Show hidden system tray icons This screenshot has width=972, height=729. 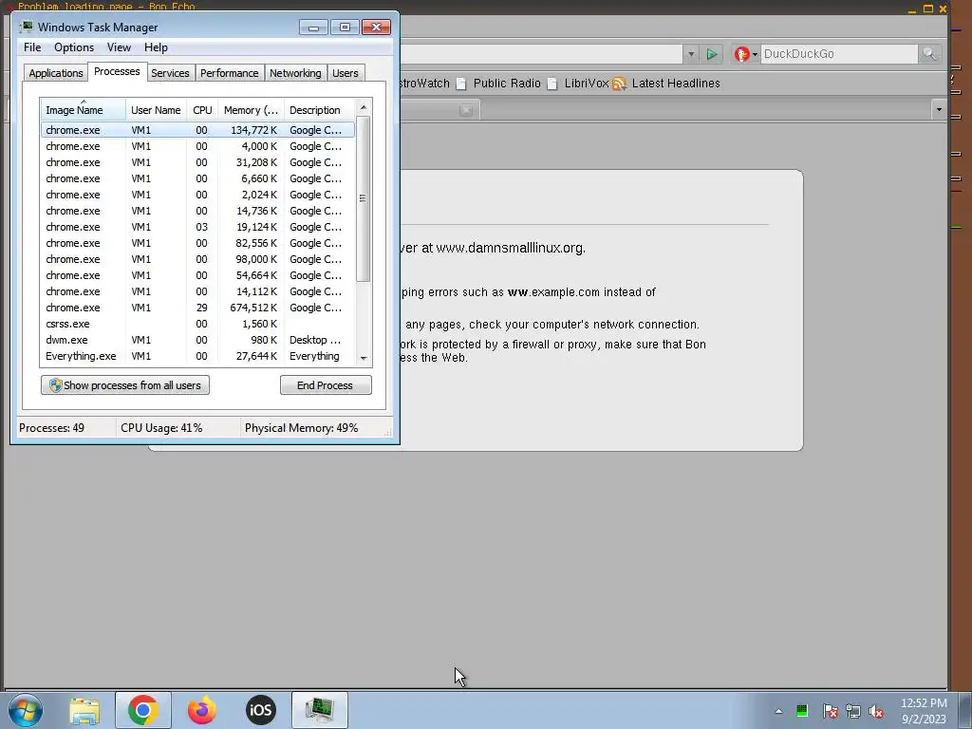click(778, 711)
